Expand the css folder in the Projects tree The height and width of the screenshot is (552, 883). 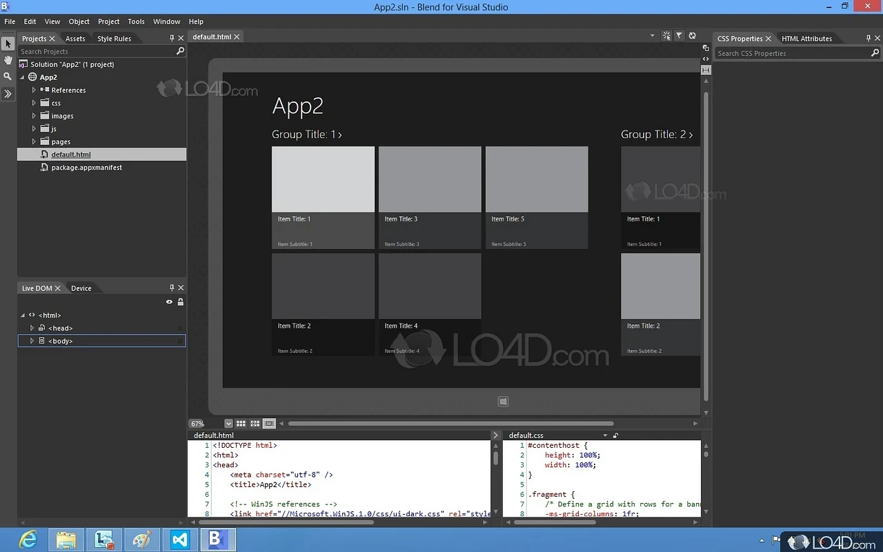34,103
